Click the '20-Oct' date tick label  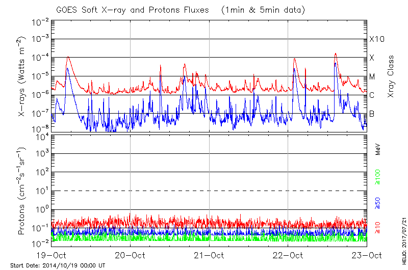pos(130,256)
